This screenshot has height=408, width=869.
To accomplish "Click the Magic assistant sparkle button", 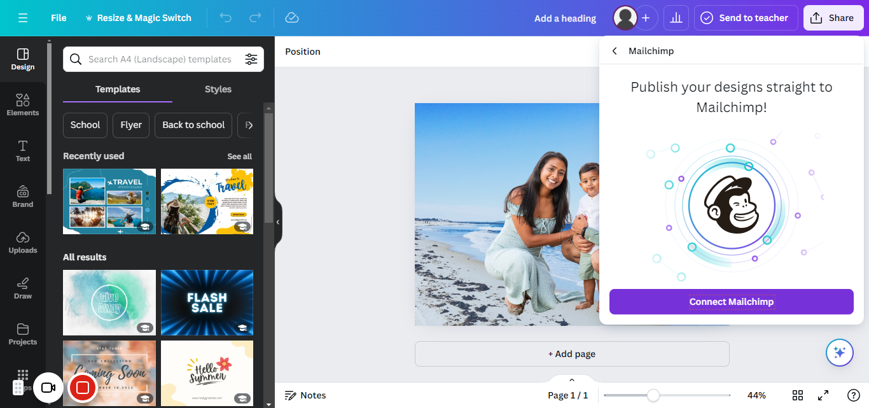I will coord(839,353).
